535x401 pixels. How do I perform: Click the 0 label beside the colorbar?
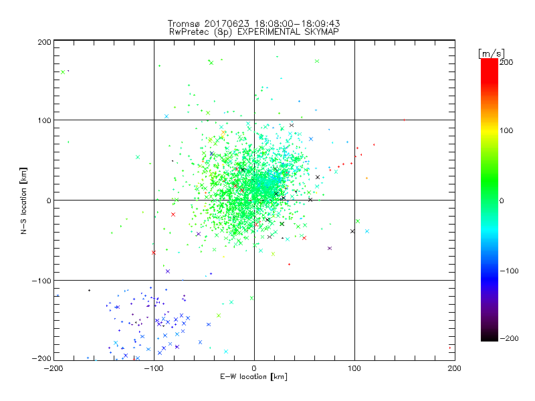502,200
